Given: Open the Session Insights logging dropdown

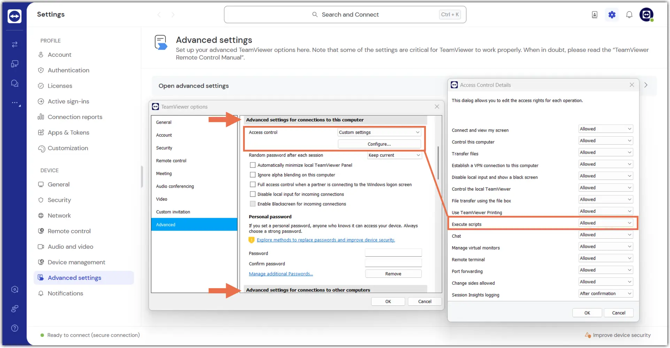Looking at the screenshot, I should 606,294.
